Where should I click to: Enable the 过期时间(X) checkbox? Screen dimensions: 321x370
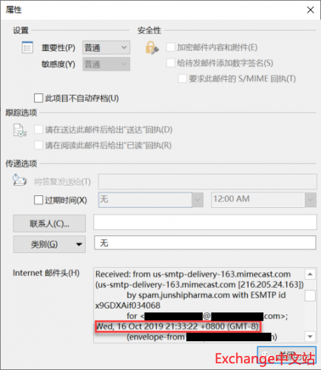point(38,200)
